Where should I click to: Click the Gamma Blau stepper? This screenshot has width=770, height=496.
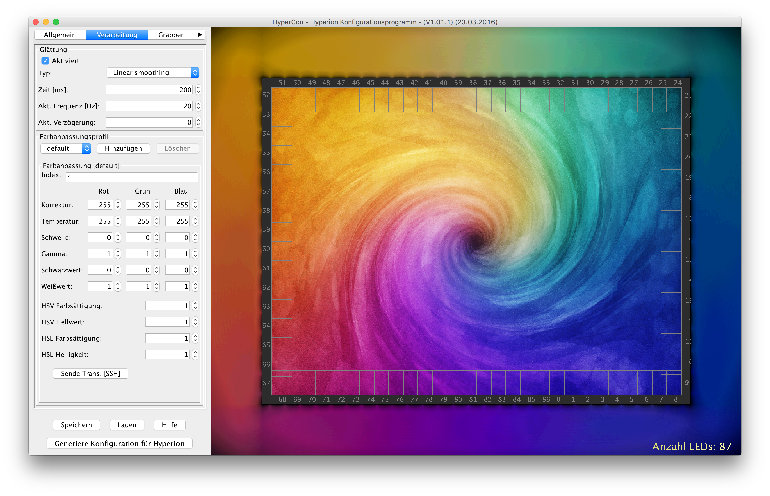[x=195, y=254]
